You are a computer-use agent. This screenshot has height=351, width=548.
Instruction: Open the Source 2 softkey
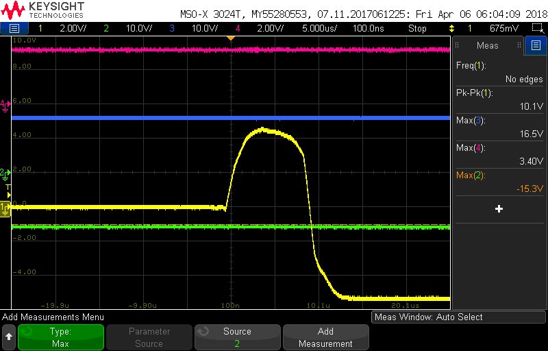tap(237, 337)
